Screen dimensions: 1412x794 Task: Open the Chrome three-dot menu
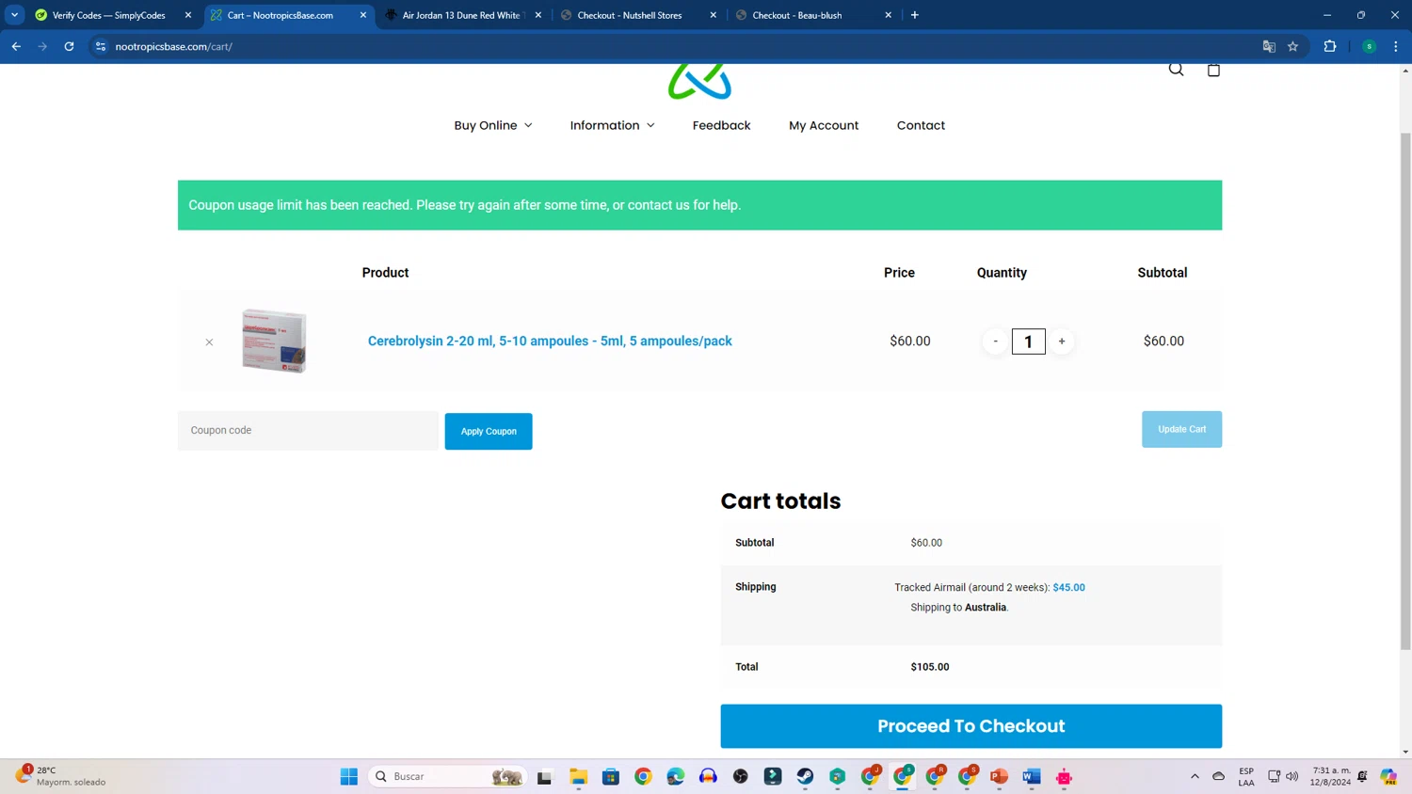click(x=1396, y=46)
